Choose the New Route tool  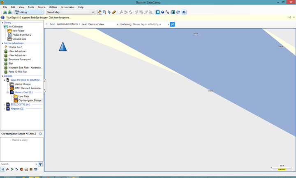click(126, 12)
